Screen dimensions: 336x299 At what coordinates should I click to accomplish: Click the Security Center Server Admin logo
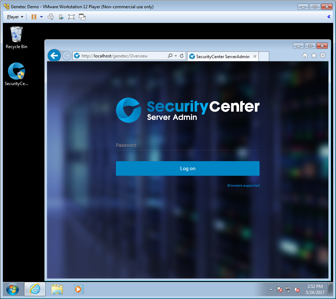click(x=187, y=110)
